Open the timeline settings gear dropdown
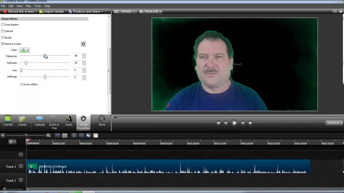Image resolution: width=344 pixels, height=193 pixels. (x=12, y=142)
